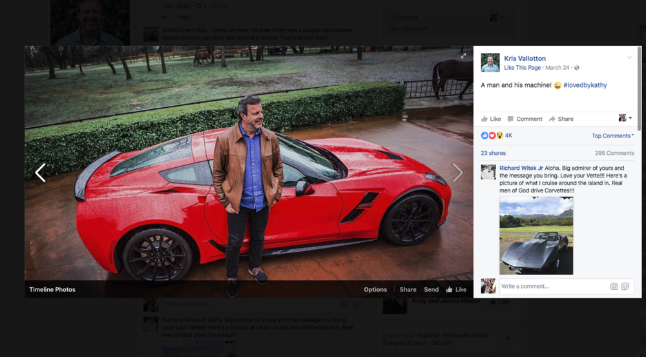Enter fullscreen with the expand icon
646x357 pixels.
click(x=463, y=56)
